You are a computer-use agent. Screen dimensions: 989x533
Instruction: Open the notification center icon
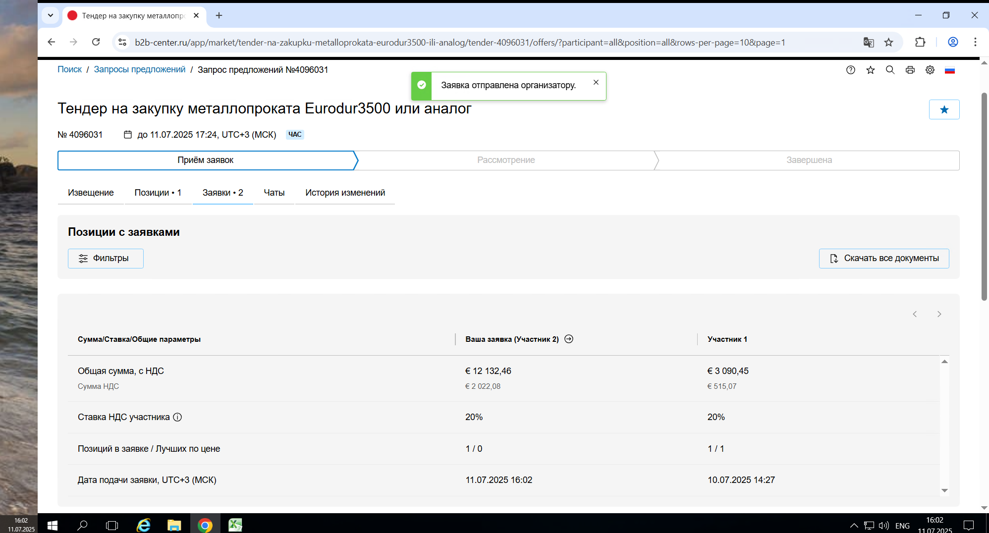(969, 525)
